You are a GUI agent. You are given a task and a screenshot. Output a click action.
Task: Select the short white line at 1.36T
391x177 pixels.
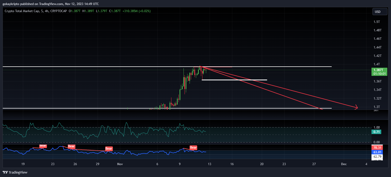click(x=234, y=80)
